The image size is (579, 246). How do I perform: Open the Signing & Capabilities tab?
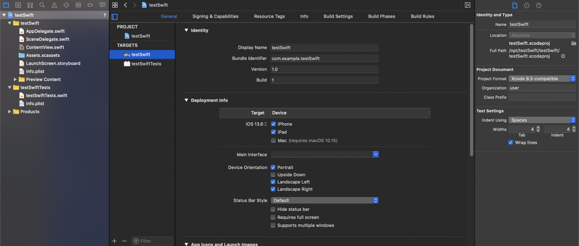(215, 16)
